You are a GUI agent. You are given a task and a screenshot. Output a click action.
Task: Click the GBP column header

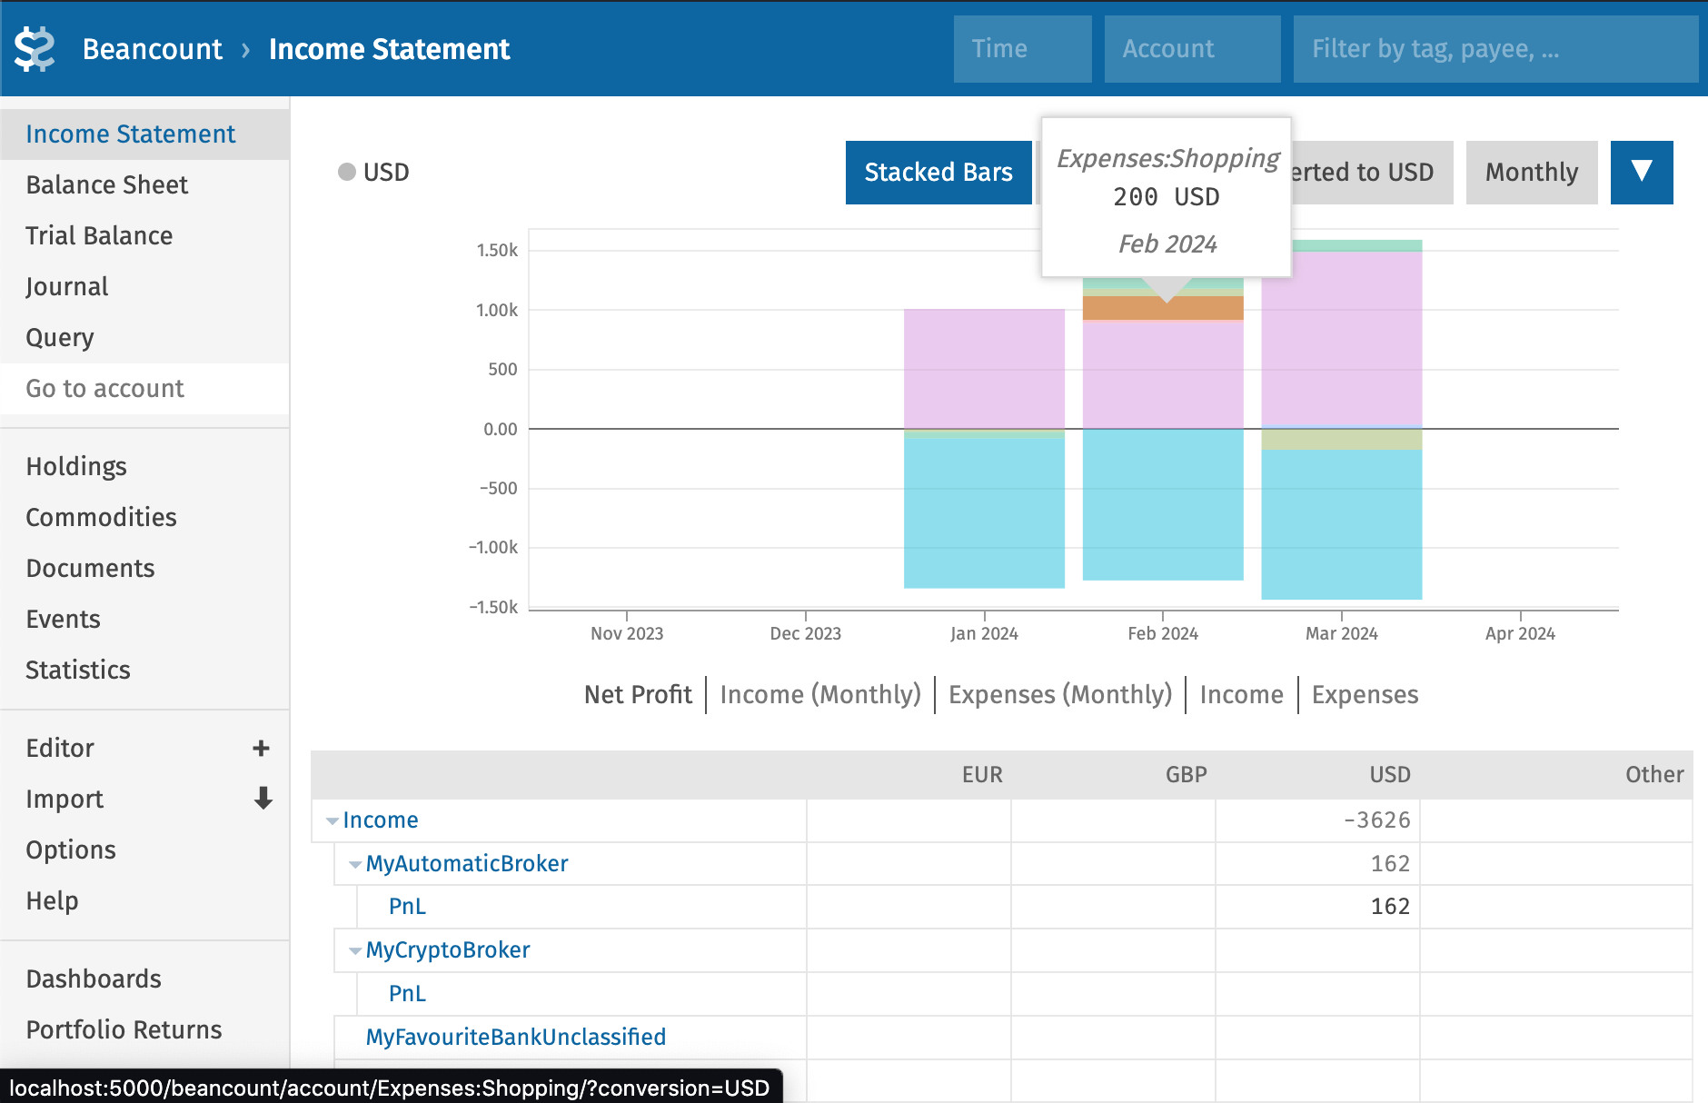click(x=1186, y=775)
